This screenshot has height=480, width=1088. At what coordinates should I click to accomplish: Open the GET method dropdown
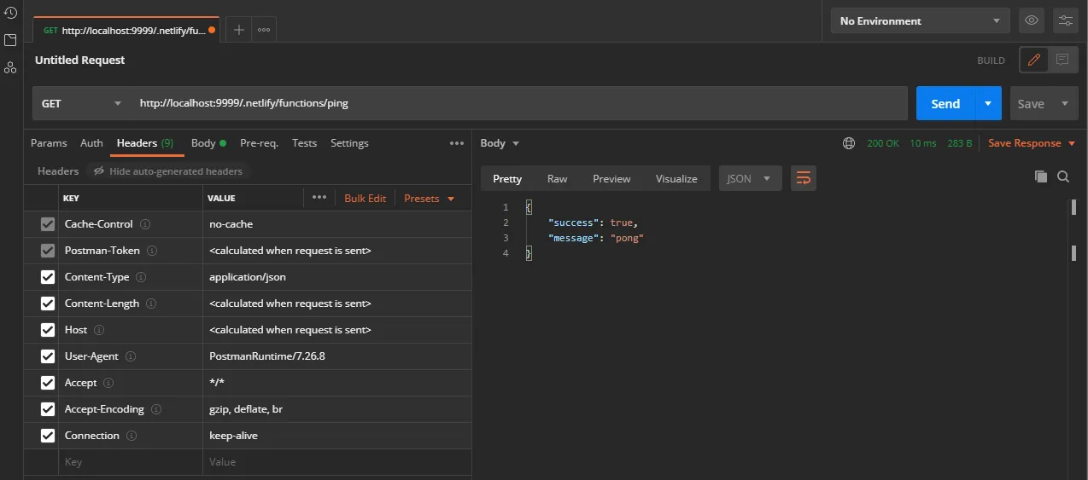tap(82, 103)
